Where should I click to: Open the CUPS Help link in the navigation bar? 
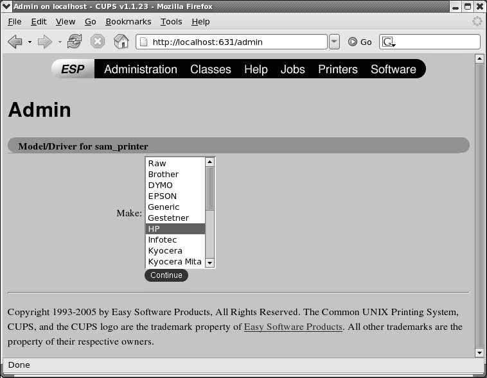[256, 69]
